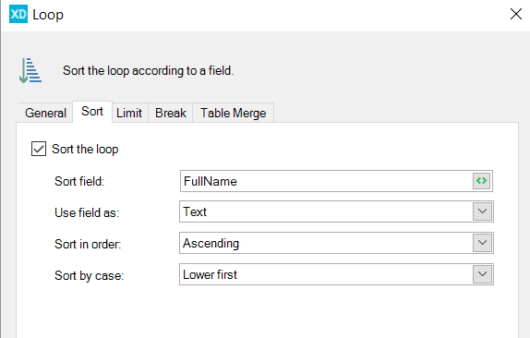Select the Sort tab
The height and width of the screenshot is (338, 530).
point(92,112)
